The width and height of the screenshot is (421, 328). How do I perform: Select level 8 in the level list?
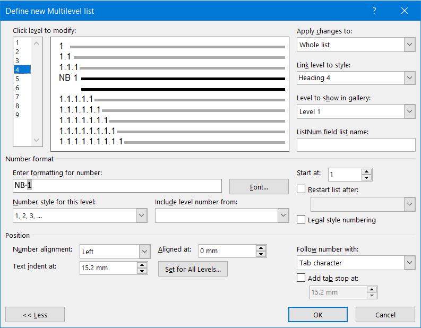tap(22, 106)
